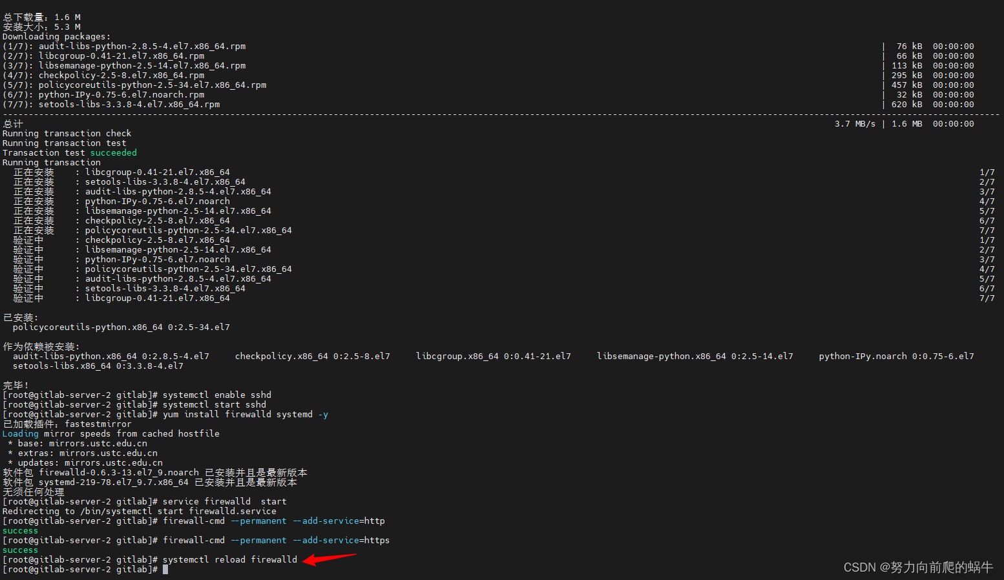The image size is (1004, 580).
Task: Click the 'systemctl reload firewalld' command text
Action: point(230,560)
